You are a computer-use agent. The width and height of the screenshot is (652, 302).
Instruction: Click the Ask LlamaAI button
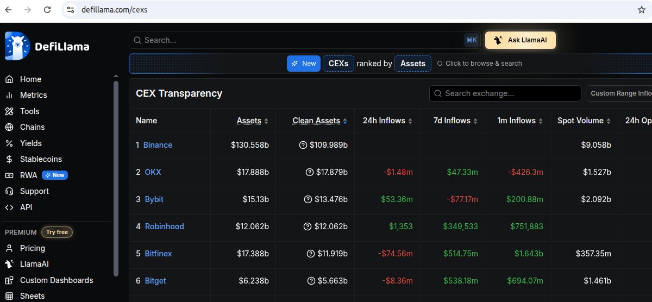(x=521, y=40)
